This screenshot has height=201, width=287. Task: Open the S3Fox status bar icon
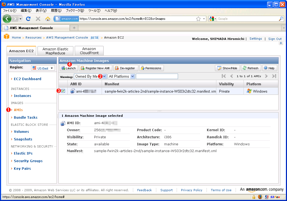275,197
